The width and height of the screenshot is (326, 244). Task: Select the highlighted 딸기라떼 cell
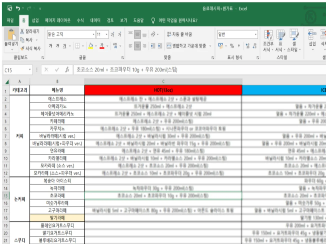[57, 218]
